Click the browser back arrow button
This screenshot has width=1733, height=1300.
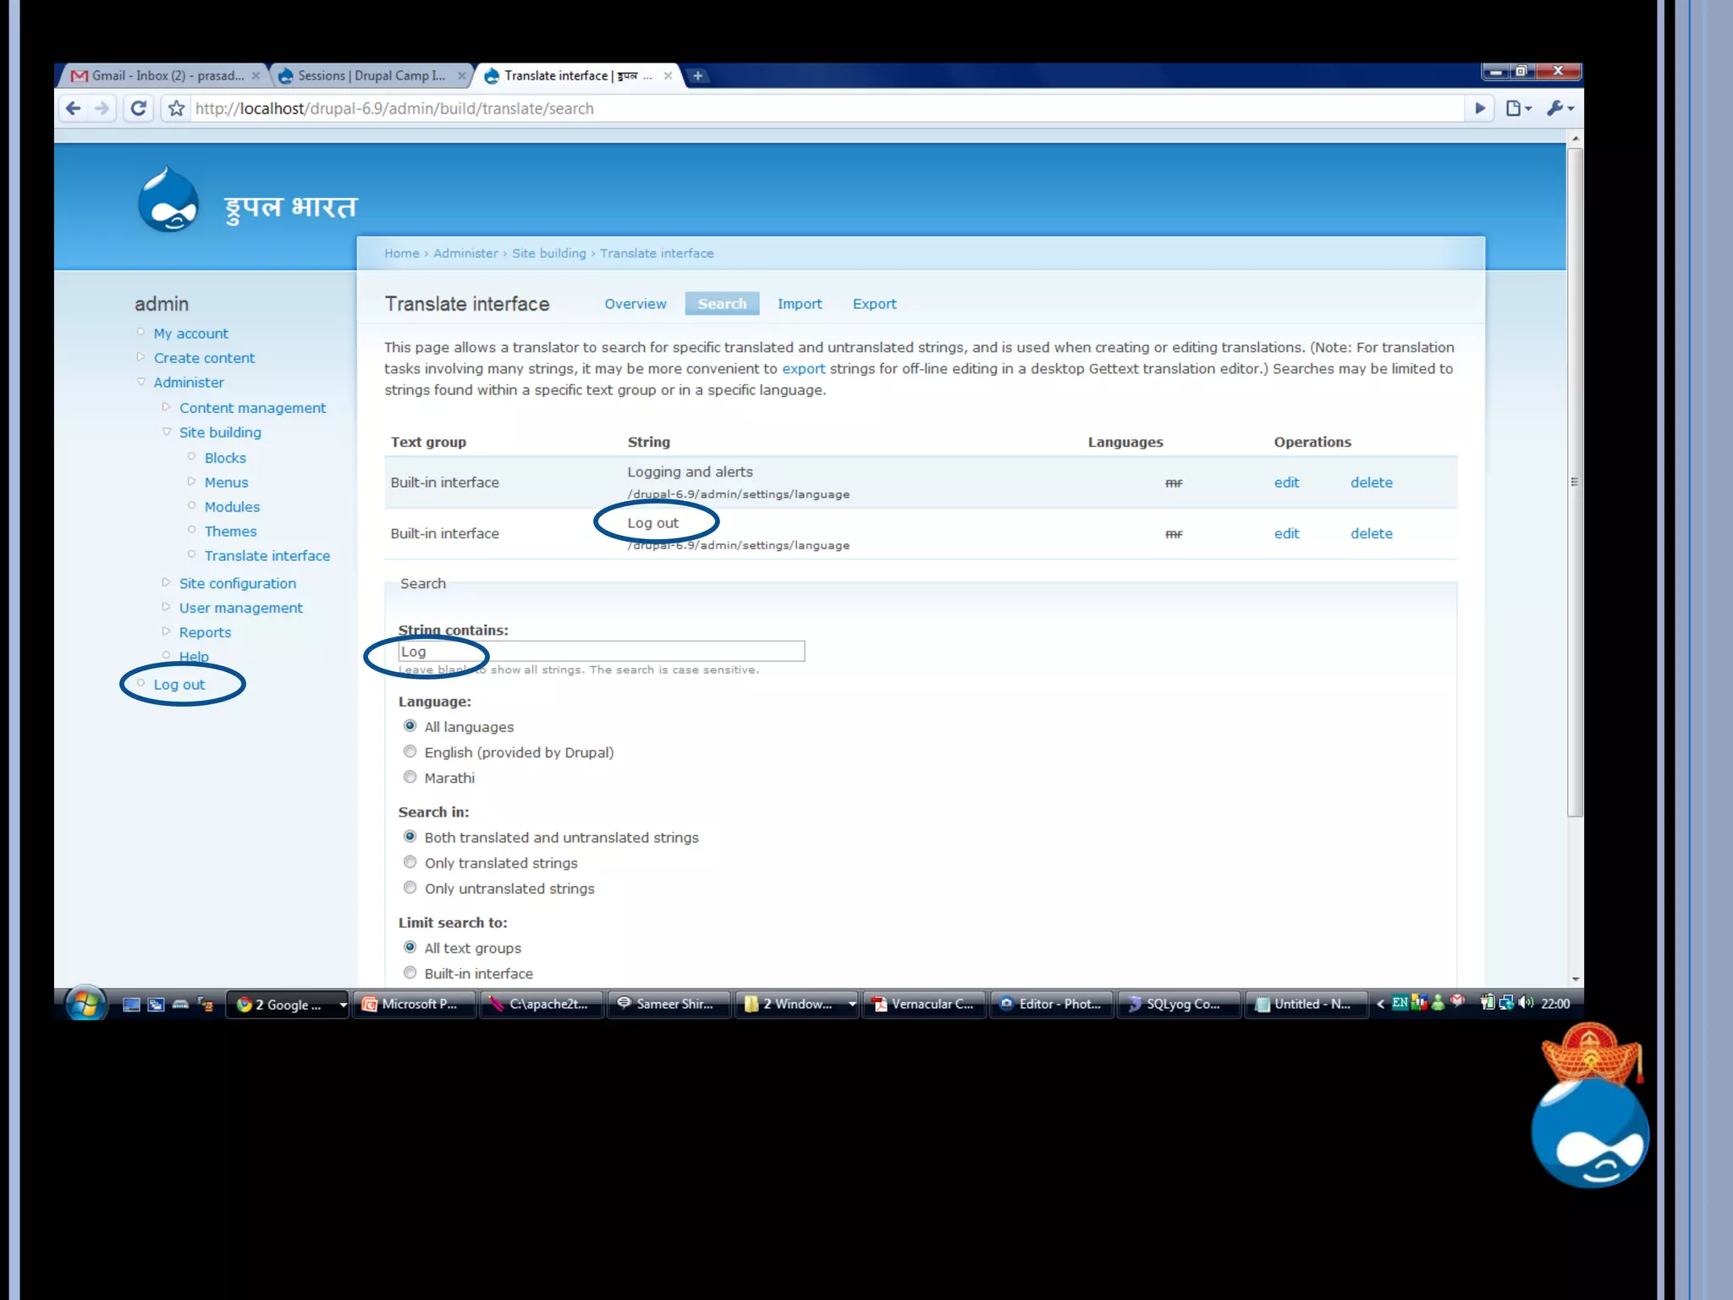point(74,108)
